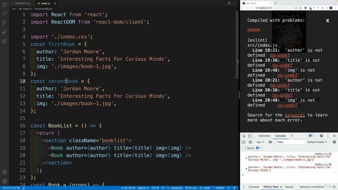Open the no-undef link for Line 19:48
Screen dimensions: 338x190
click(287, 75)
